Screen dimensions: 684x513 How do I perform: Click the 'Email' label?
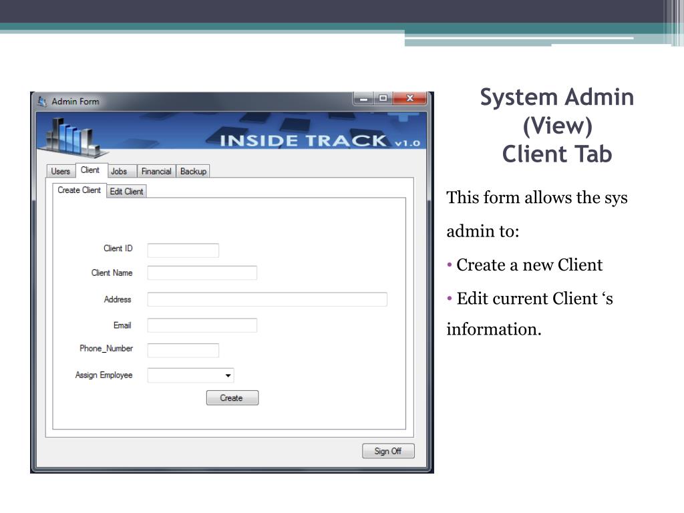tap(122, 325)
